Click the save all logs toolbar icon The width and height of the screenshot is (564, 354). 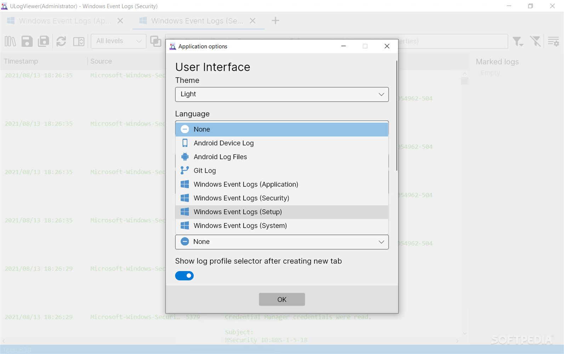click(44, 41)
